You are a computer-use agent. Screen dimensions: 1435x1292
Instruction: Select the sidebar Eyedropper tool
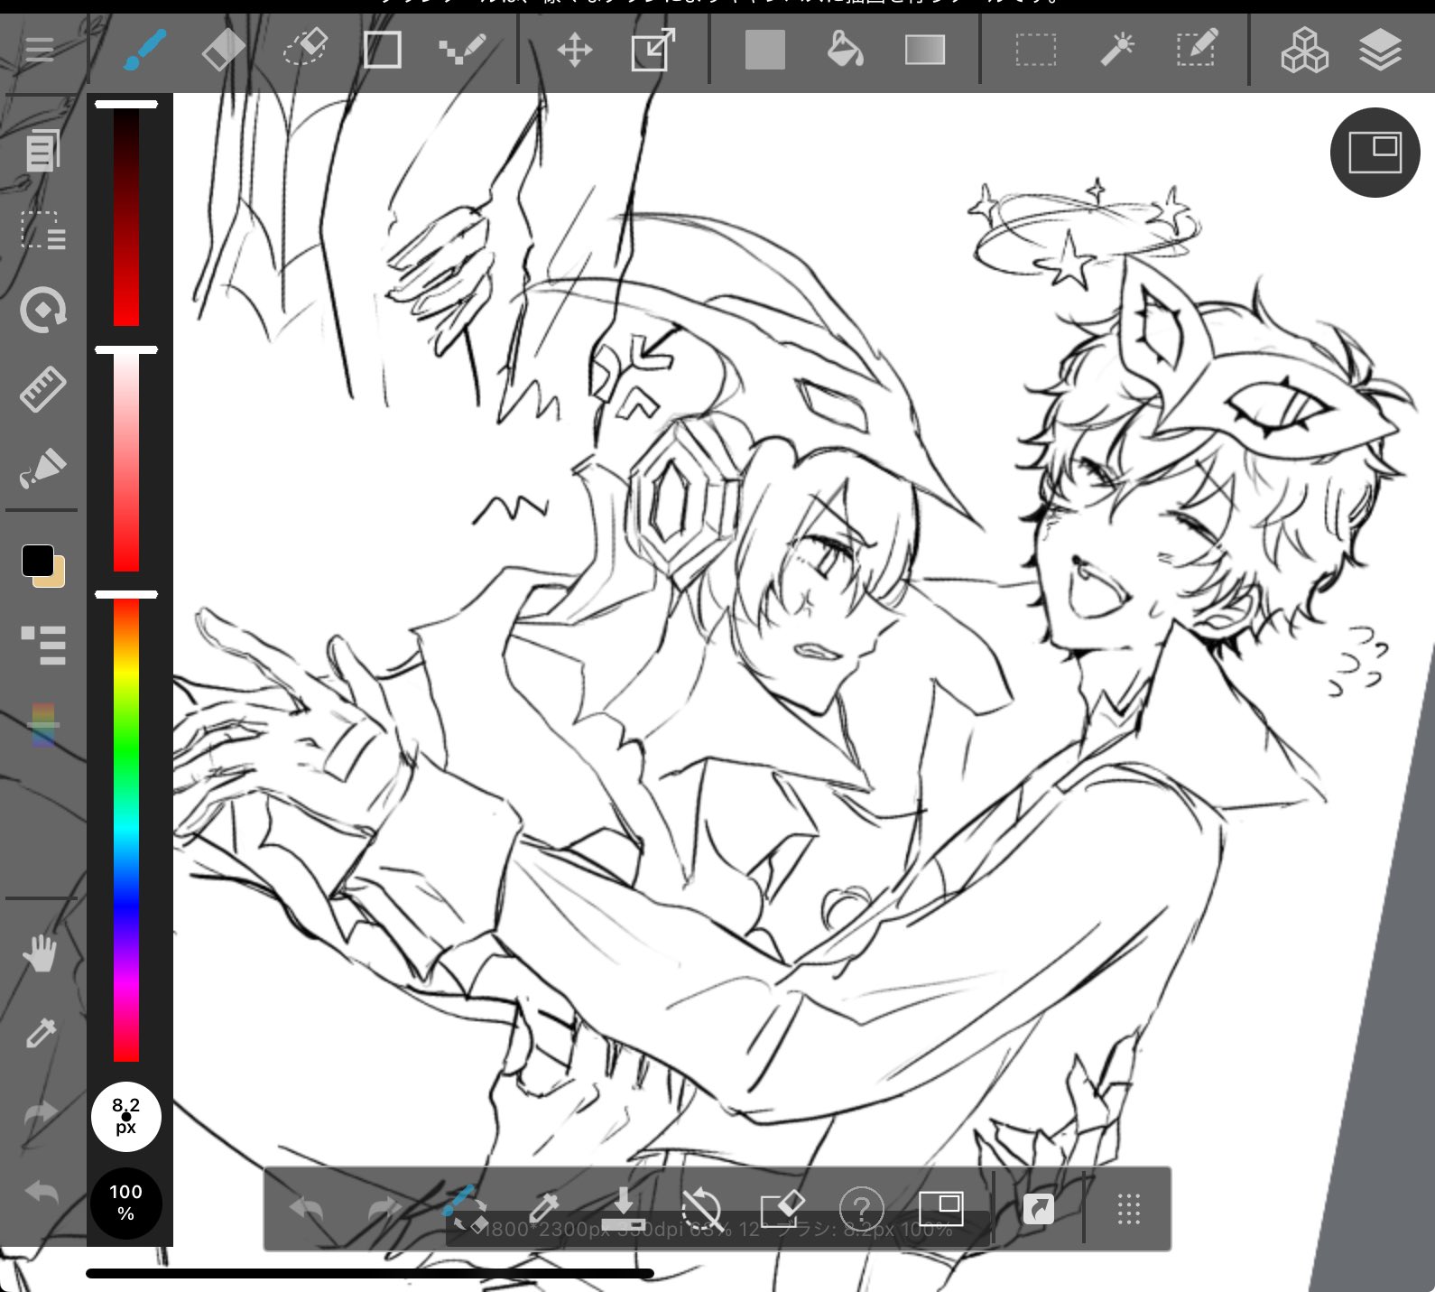click(41, 1033)
